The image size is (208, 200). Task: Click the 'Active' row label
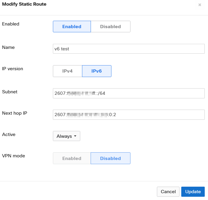pos(9,135)
